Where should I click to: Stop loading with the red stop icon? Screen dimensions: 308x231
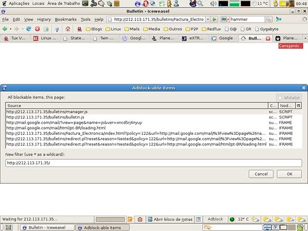38,29
